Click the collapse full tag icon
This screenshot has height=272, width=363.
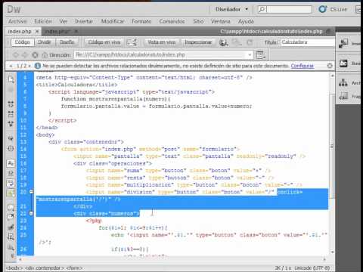[x=11, y=104]
